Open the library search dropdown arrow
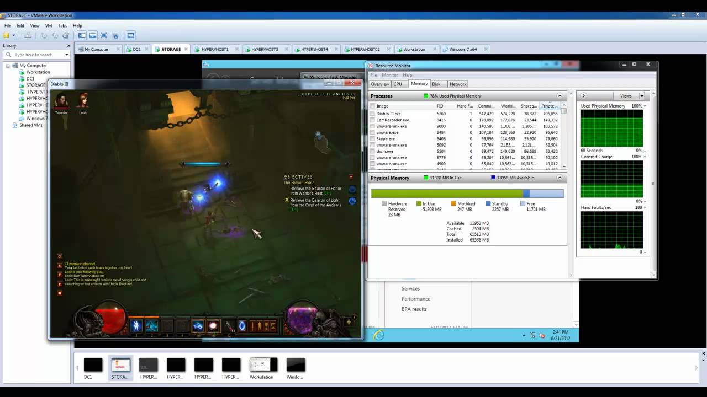 click(x=67, y=55)
